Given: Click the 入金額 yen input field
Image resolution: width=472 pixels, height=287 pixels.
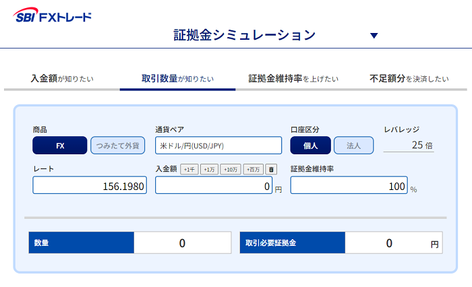Looking at the screenshot, I should point(214,185).
